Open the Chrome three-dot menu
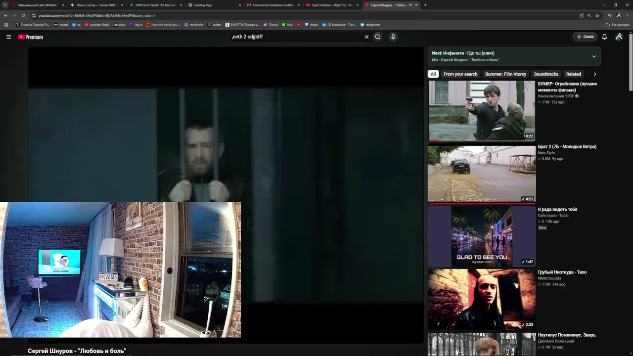 click(627, 15)
